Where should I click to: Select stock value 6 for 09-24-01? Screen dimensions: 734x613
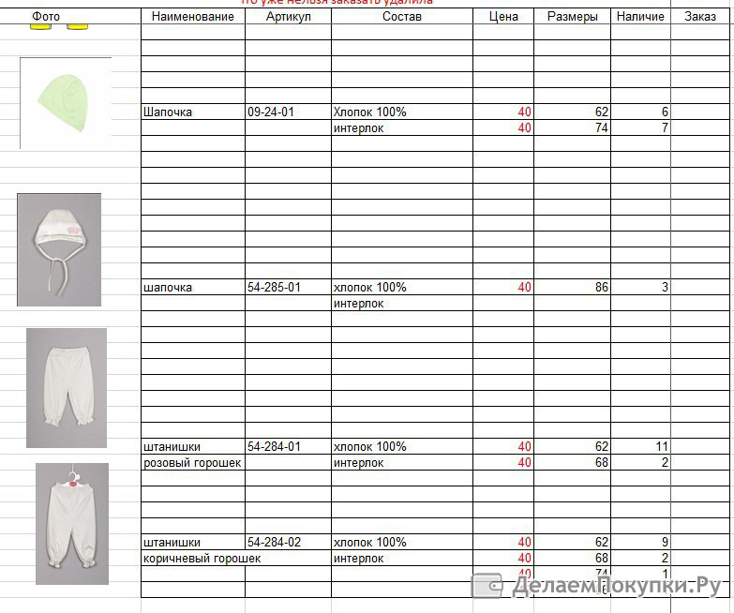(640, 112)
